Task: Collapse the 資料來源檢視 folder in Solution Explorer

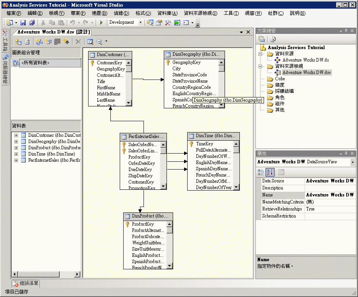Action: click(x=260, y=66)
